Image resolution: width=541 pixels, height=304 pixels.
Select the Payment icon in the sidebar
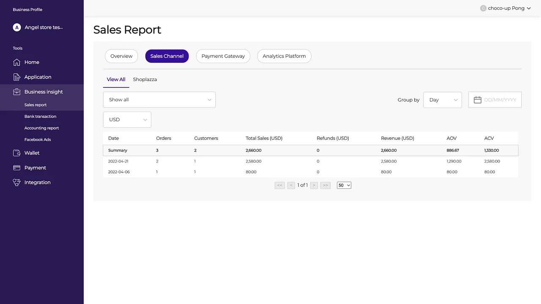pyautogui.click(x=17, y=168)
